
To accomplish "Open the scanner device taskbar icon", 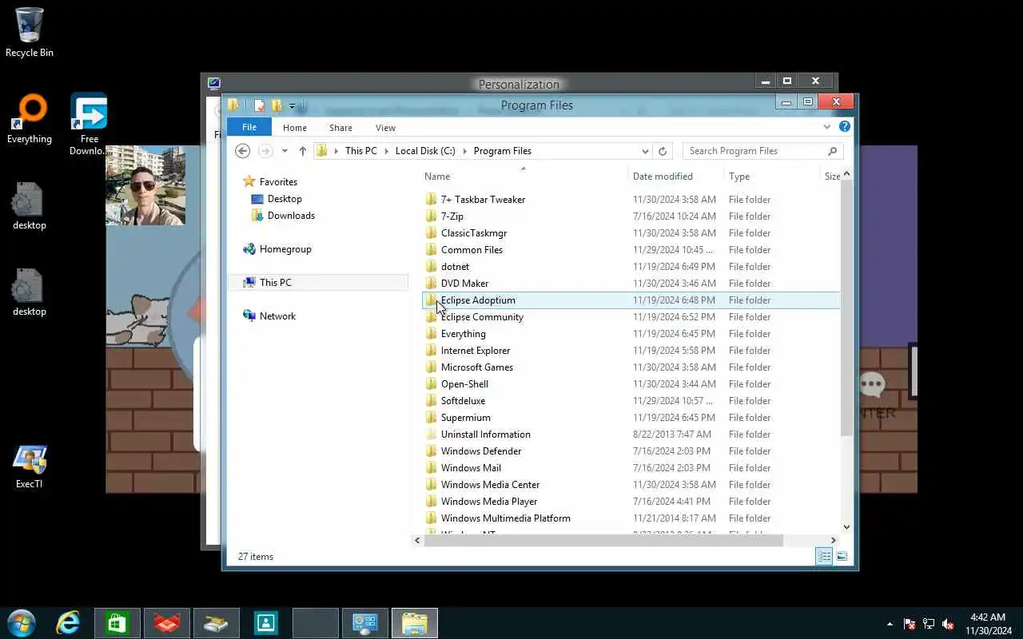I will coord(217,623).
